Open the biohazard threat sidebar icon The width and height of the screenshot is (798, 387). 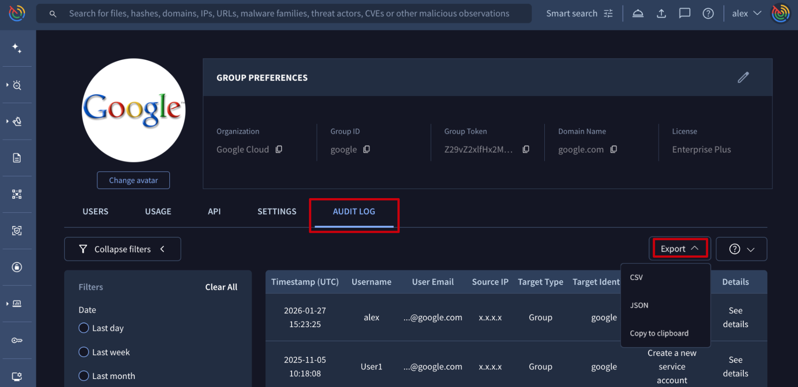[x=17, y=121]
